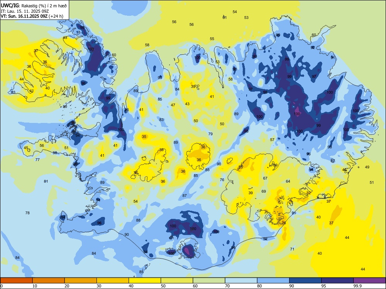This screenshot has height=289, width=386.
Task: Click the '30' legend scale label
Action: pos(99,286)
